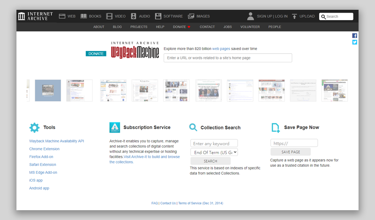Open the Firefox Add-on link

point(41,157)
